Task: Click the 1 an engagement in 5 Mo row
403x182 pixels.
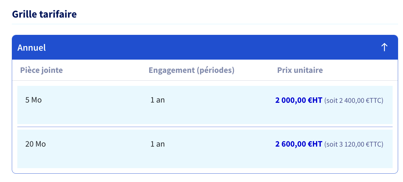Action: [x=158, y=100]
